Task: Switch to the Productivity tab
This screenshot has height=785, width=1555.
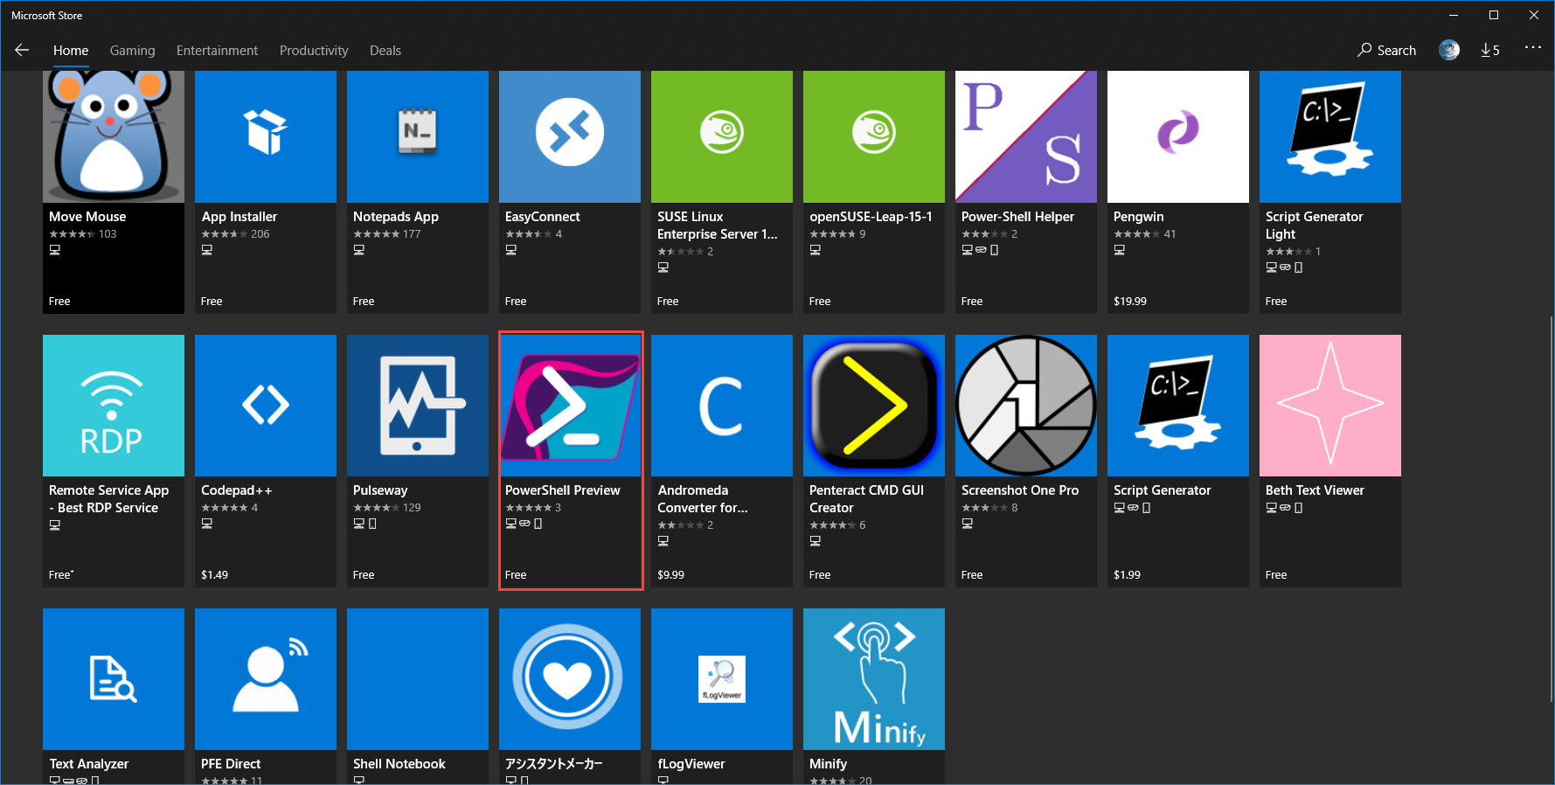Action: point(314,51)
